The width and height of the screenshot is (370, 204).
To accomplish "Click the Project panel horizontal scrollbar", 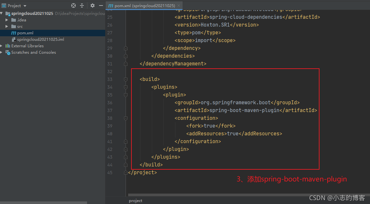I will (43, 203).
